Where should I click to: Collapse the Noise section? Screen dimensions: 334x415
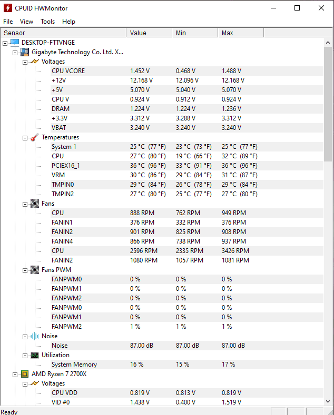(25, 337)
